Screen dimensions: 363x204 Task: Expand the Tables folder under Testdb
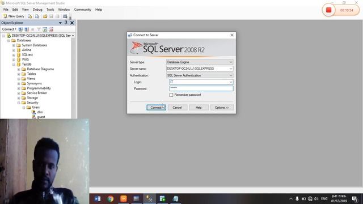(x=19, y=74)
